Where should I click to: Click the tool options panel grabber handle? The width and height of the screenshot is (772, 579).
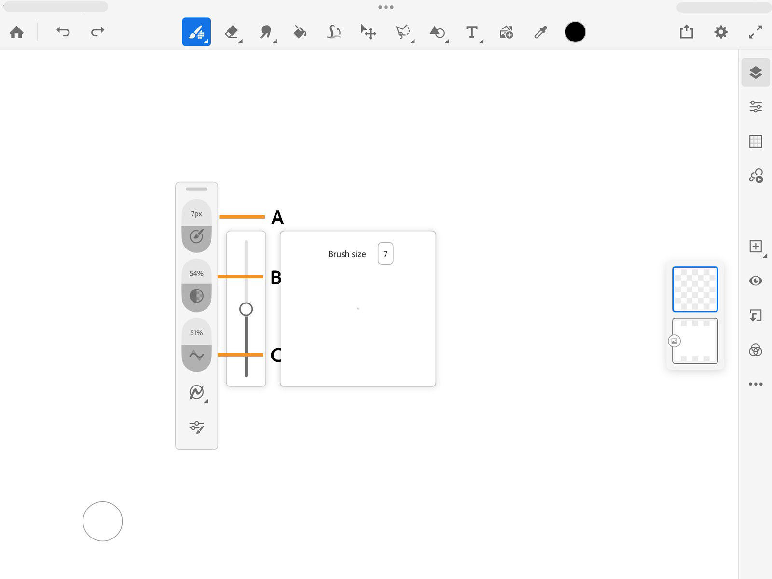coord(196,189)
